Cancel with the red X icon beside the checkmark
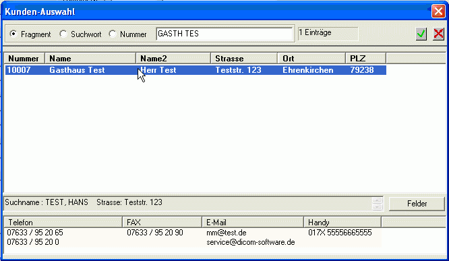 438,34
